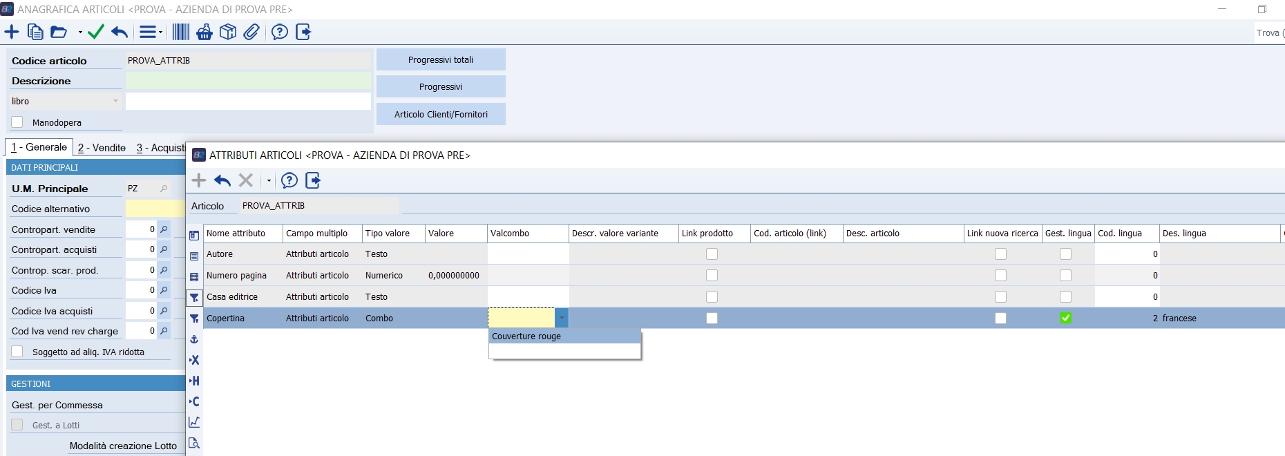
Task: Open the hamburger menu icon
Action: pos(147,32)
